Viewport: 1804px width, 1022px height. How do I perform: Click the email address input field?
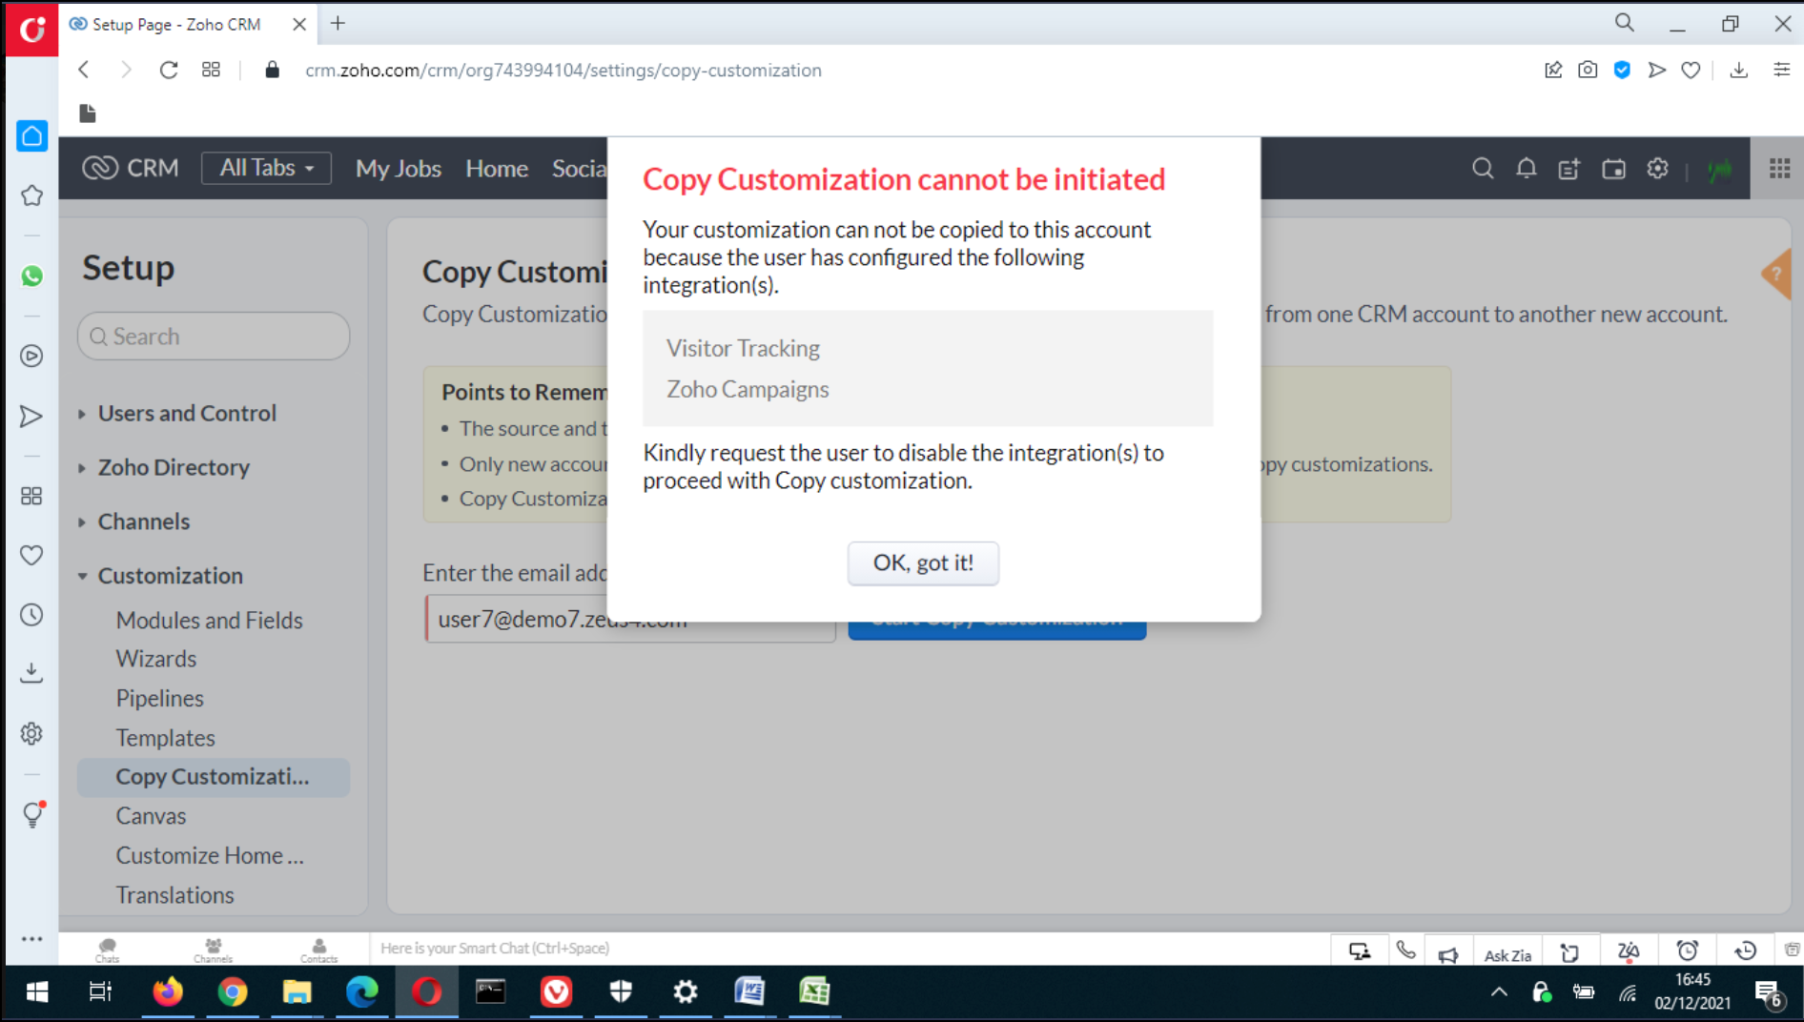click(x=630, y=619)
